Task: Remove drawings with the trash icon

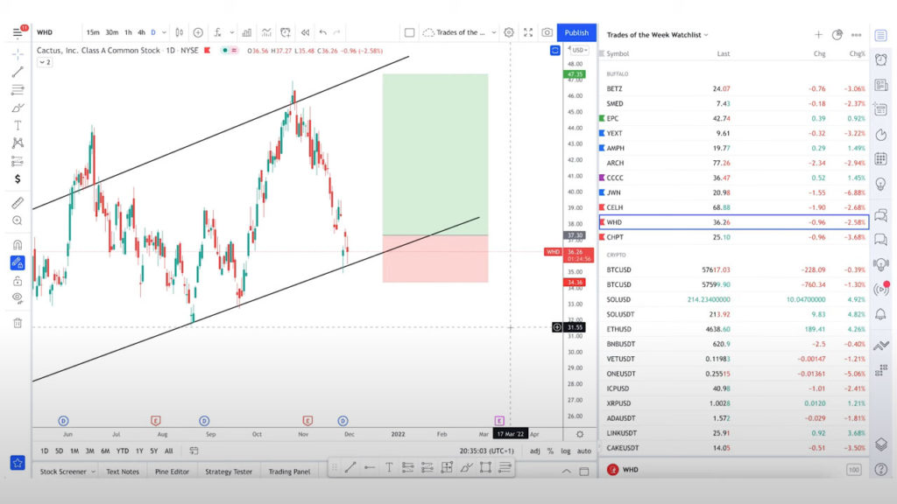Action: pos(18,323)
